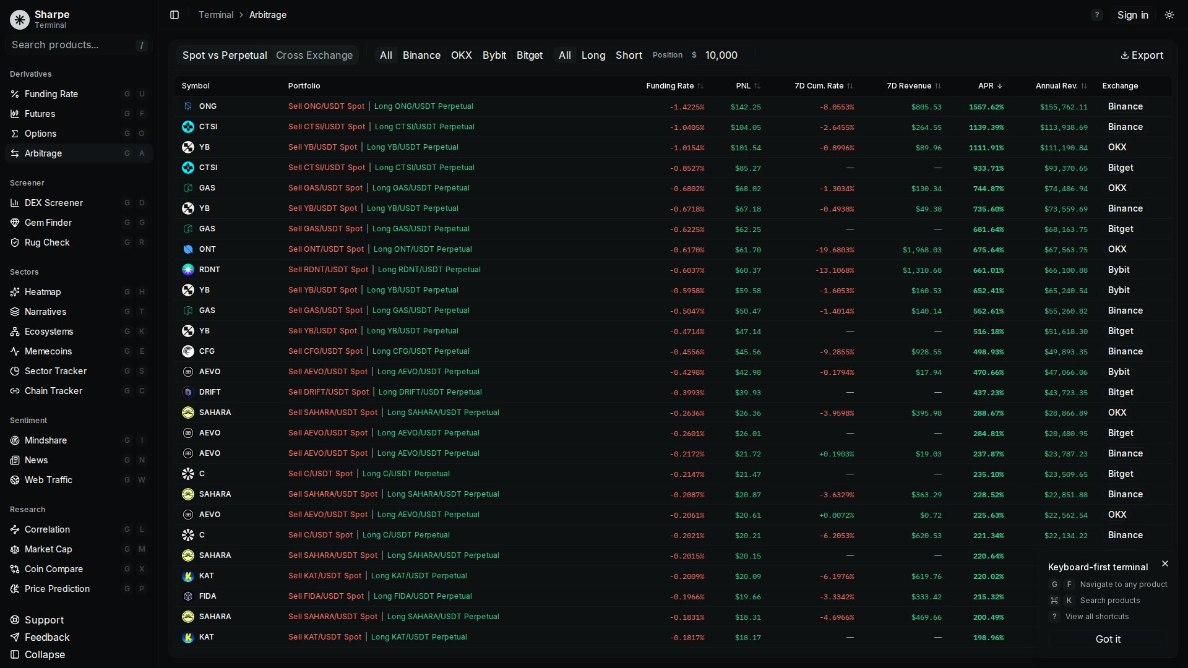Filter positions to Short only
The height and width of the screenshot is (668, 1188).
tap(629, 55)
